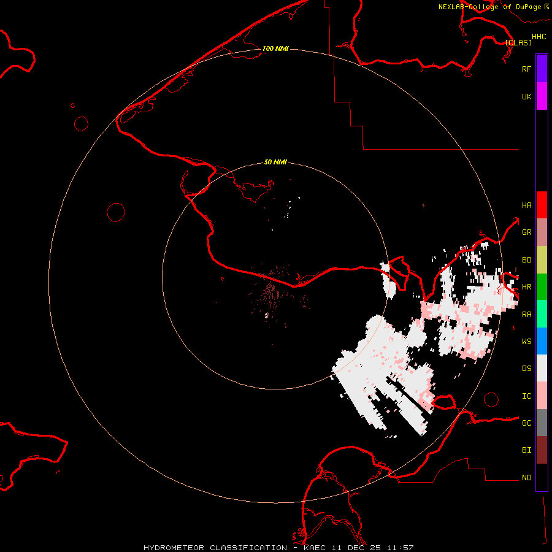Click the HA legend label
The image size is (552, 552).
click(526, 205)
